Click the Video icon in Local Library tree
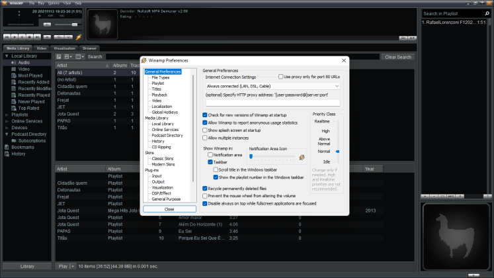This screenshot has height=278, width=494. tap(13, 69)
